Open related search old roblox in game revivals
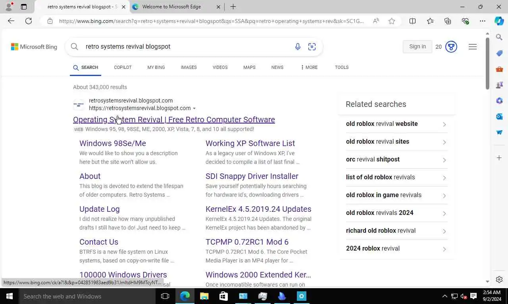Screen dimensions: 508x304 point(397,195)
